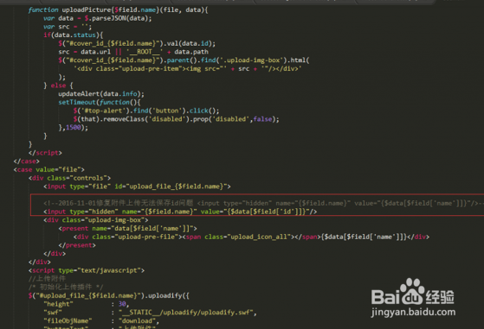
Task: Click the '.uploadify({' call line
Action: point(108,296)
